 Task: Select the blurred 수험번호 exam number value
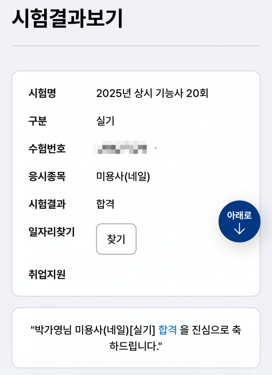pyautogui.click(x=121, y=149)
